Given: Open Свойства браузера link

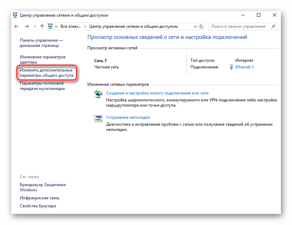Looking at the screenshot, I should (x=38, y=206).
